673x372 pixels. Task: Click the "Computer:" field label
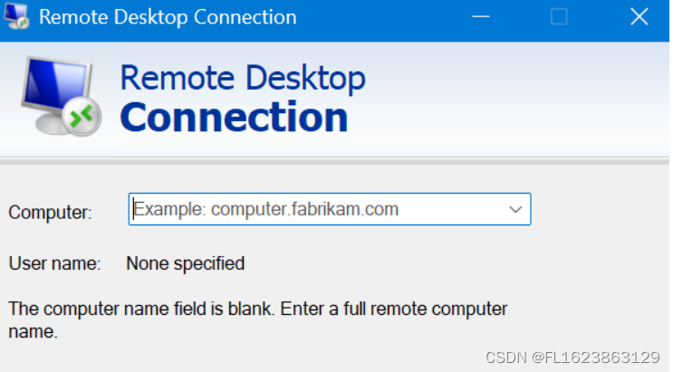(50, 213)
